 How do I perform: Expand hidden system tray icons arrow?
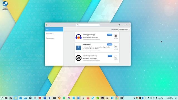pyautogui.click(x=165, y=98)
